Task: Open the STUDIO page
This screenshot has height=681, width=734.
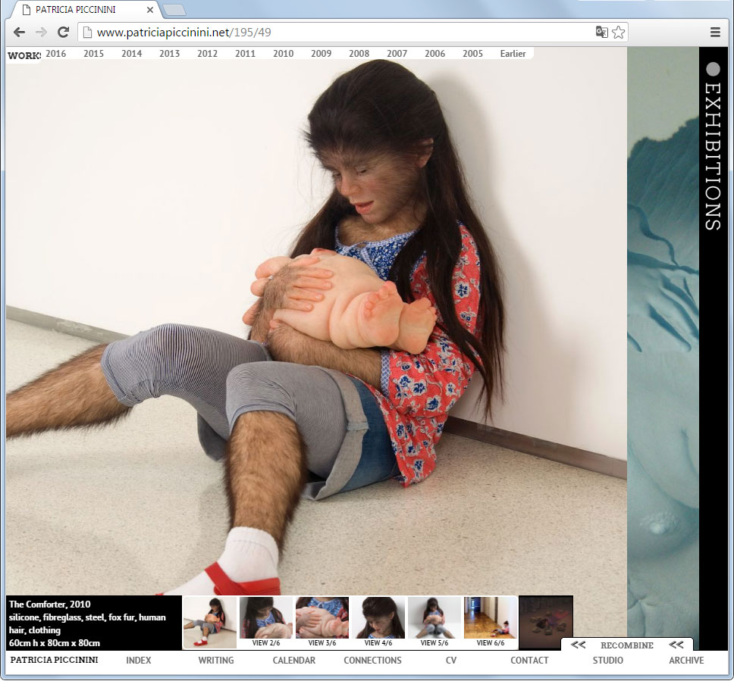Action: point(607,661)
